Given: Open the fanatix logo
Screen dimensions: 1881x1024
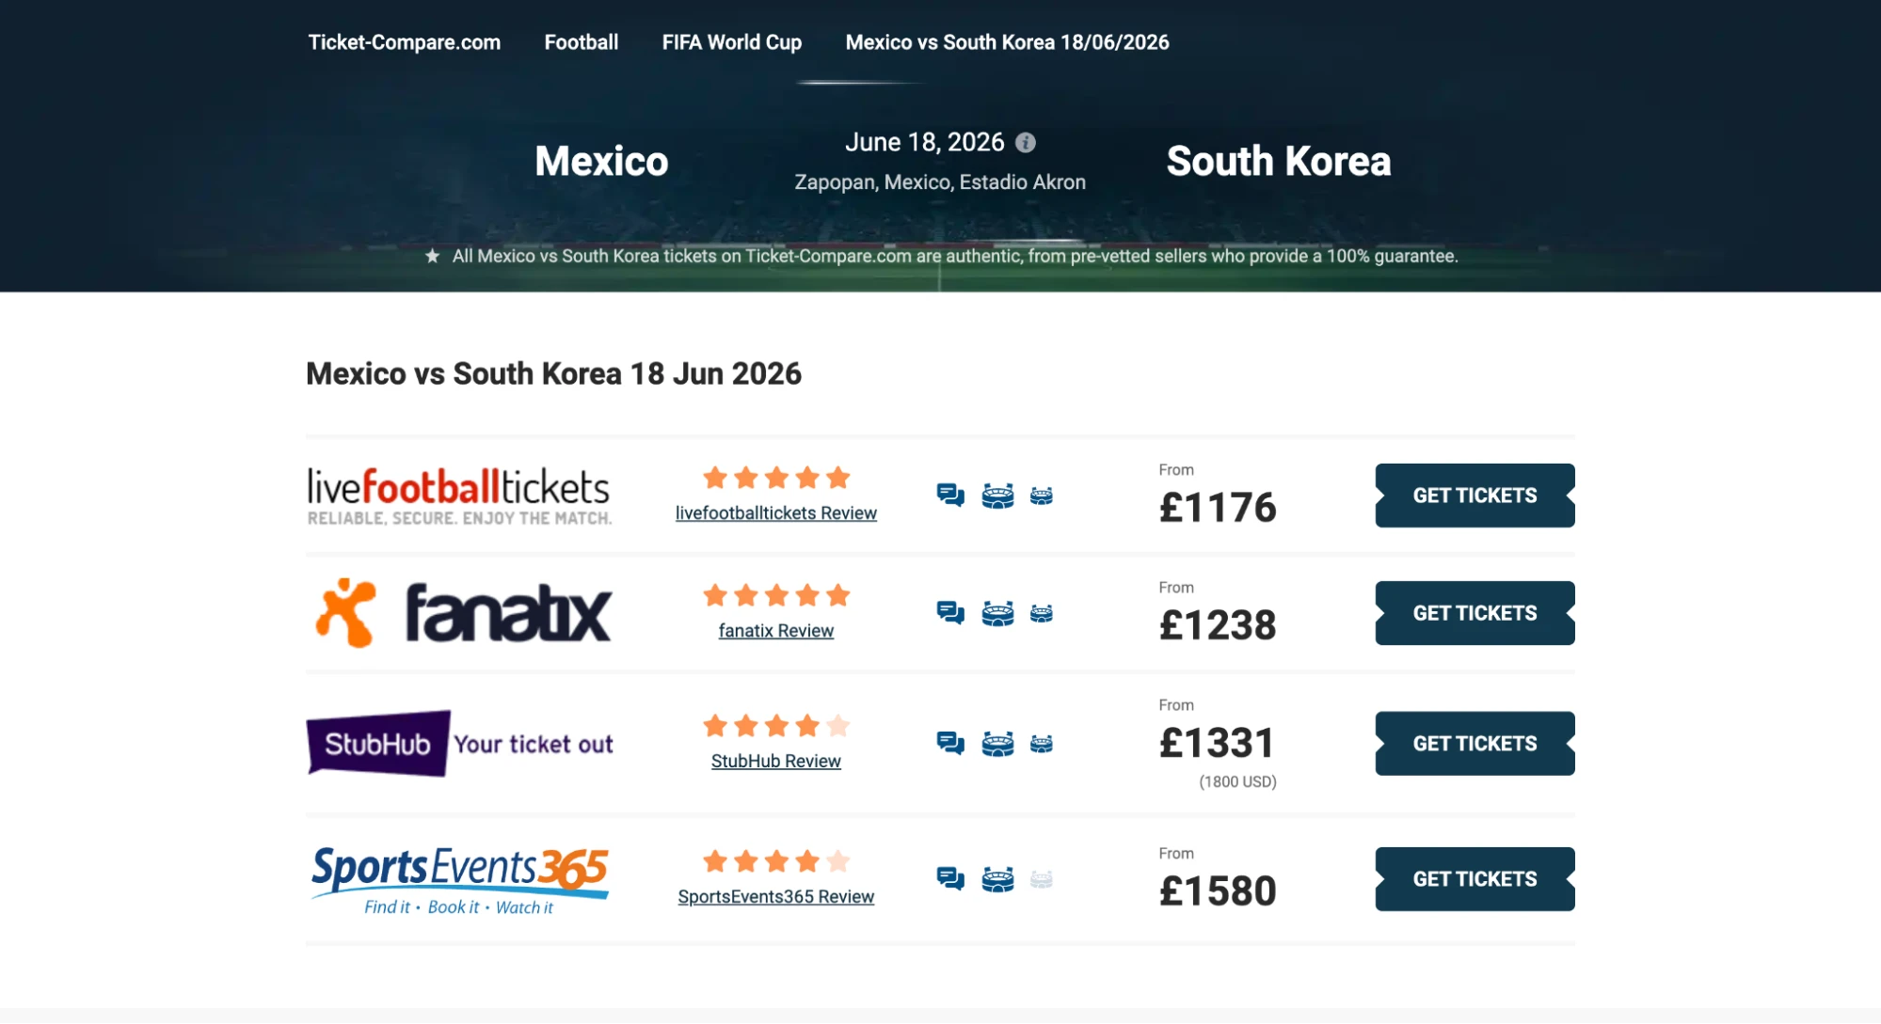Looking at the screenshot, I should tap(462, 613).
